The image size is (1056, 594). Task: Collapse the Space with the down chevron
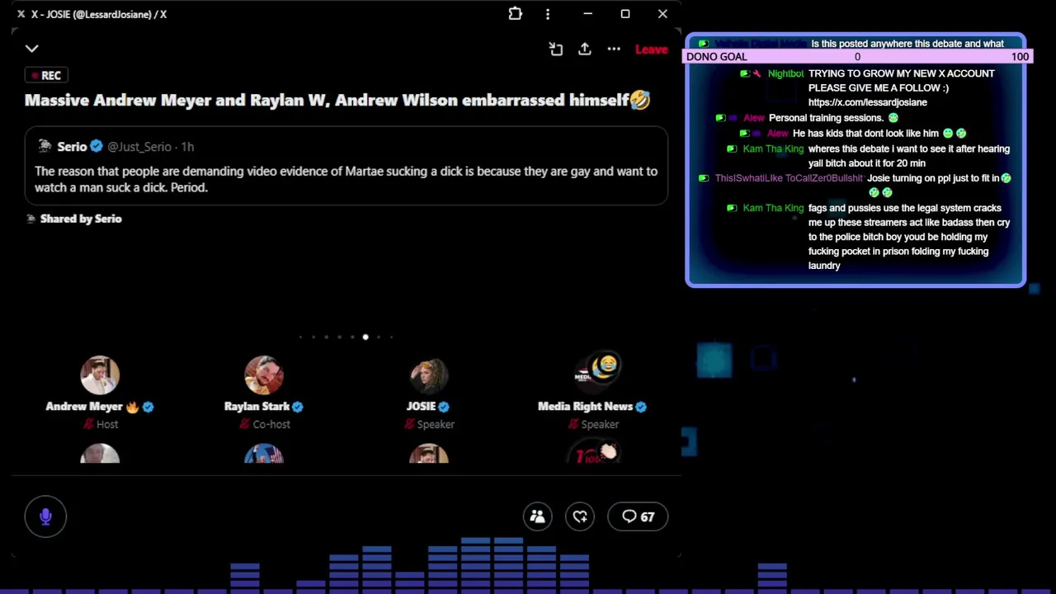click(31, 49)
